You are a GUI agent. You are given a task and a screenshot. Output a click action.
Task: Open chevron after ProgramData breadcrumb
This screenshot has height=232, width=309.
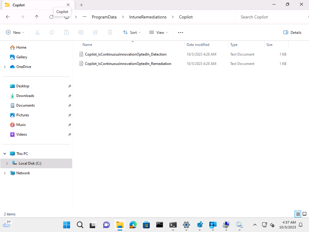123,17
